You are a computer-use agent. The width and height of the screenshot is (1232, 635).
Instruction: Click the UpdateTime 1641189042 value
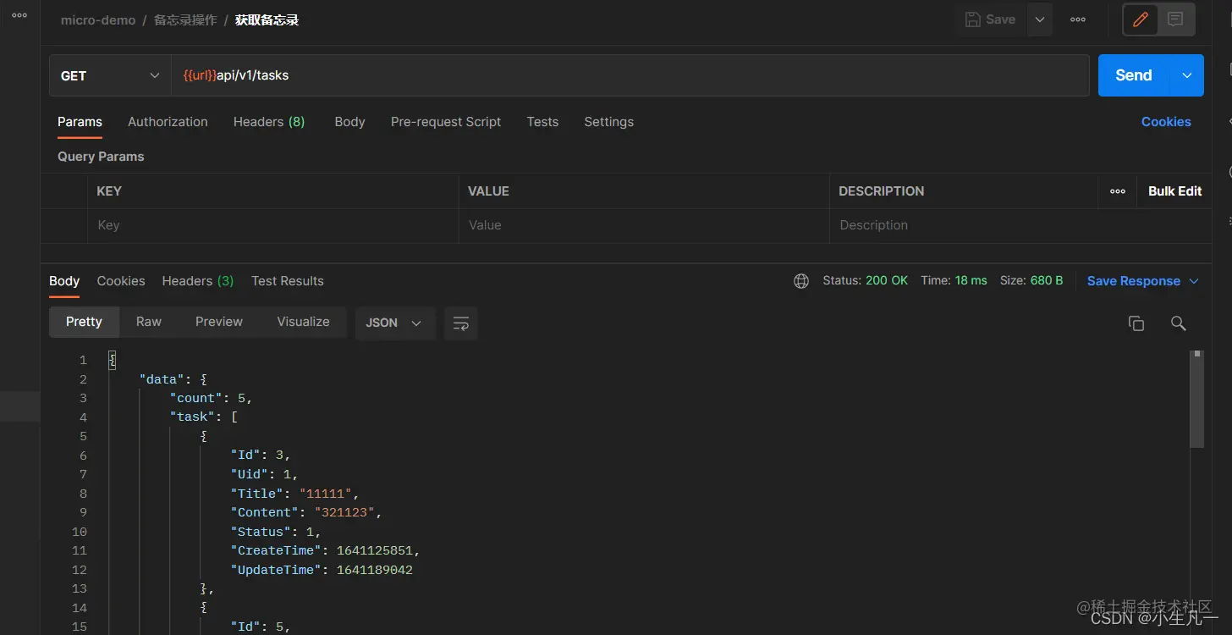pyautogui.click(x=375, y=570)
